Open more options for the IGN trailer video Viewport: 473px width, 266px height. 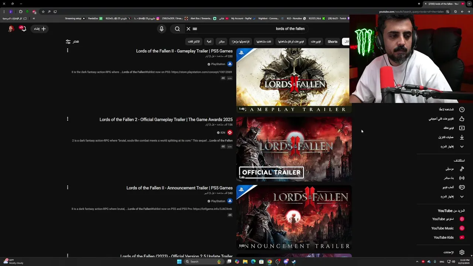pyautogui.click(x=67, y=119)
